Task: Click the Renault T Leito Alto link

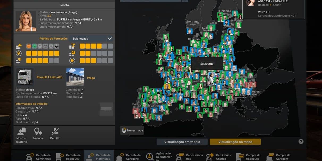Action: (x=50, y=77)
